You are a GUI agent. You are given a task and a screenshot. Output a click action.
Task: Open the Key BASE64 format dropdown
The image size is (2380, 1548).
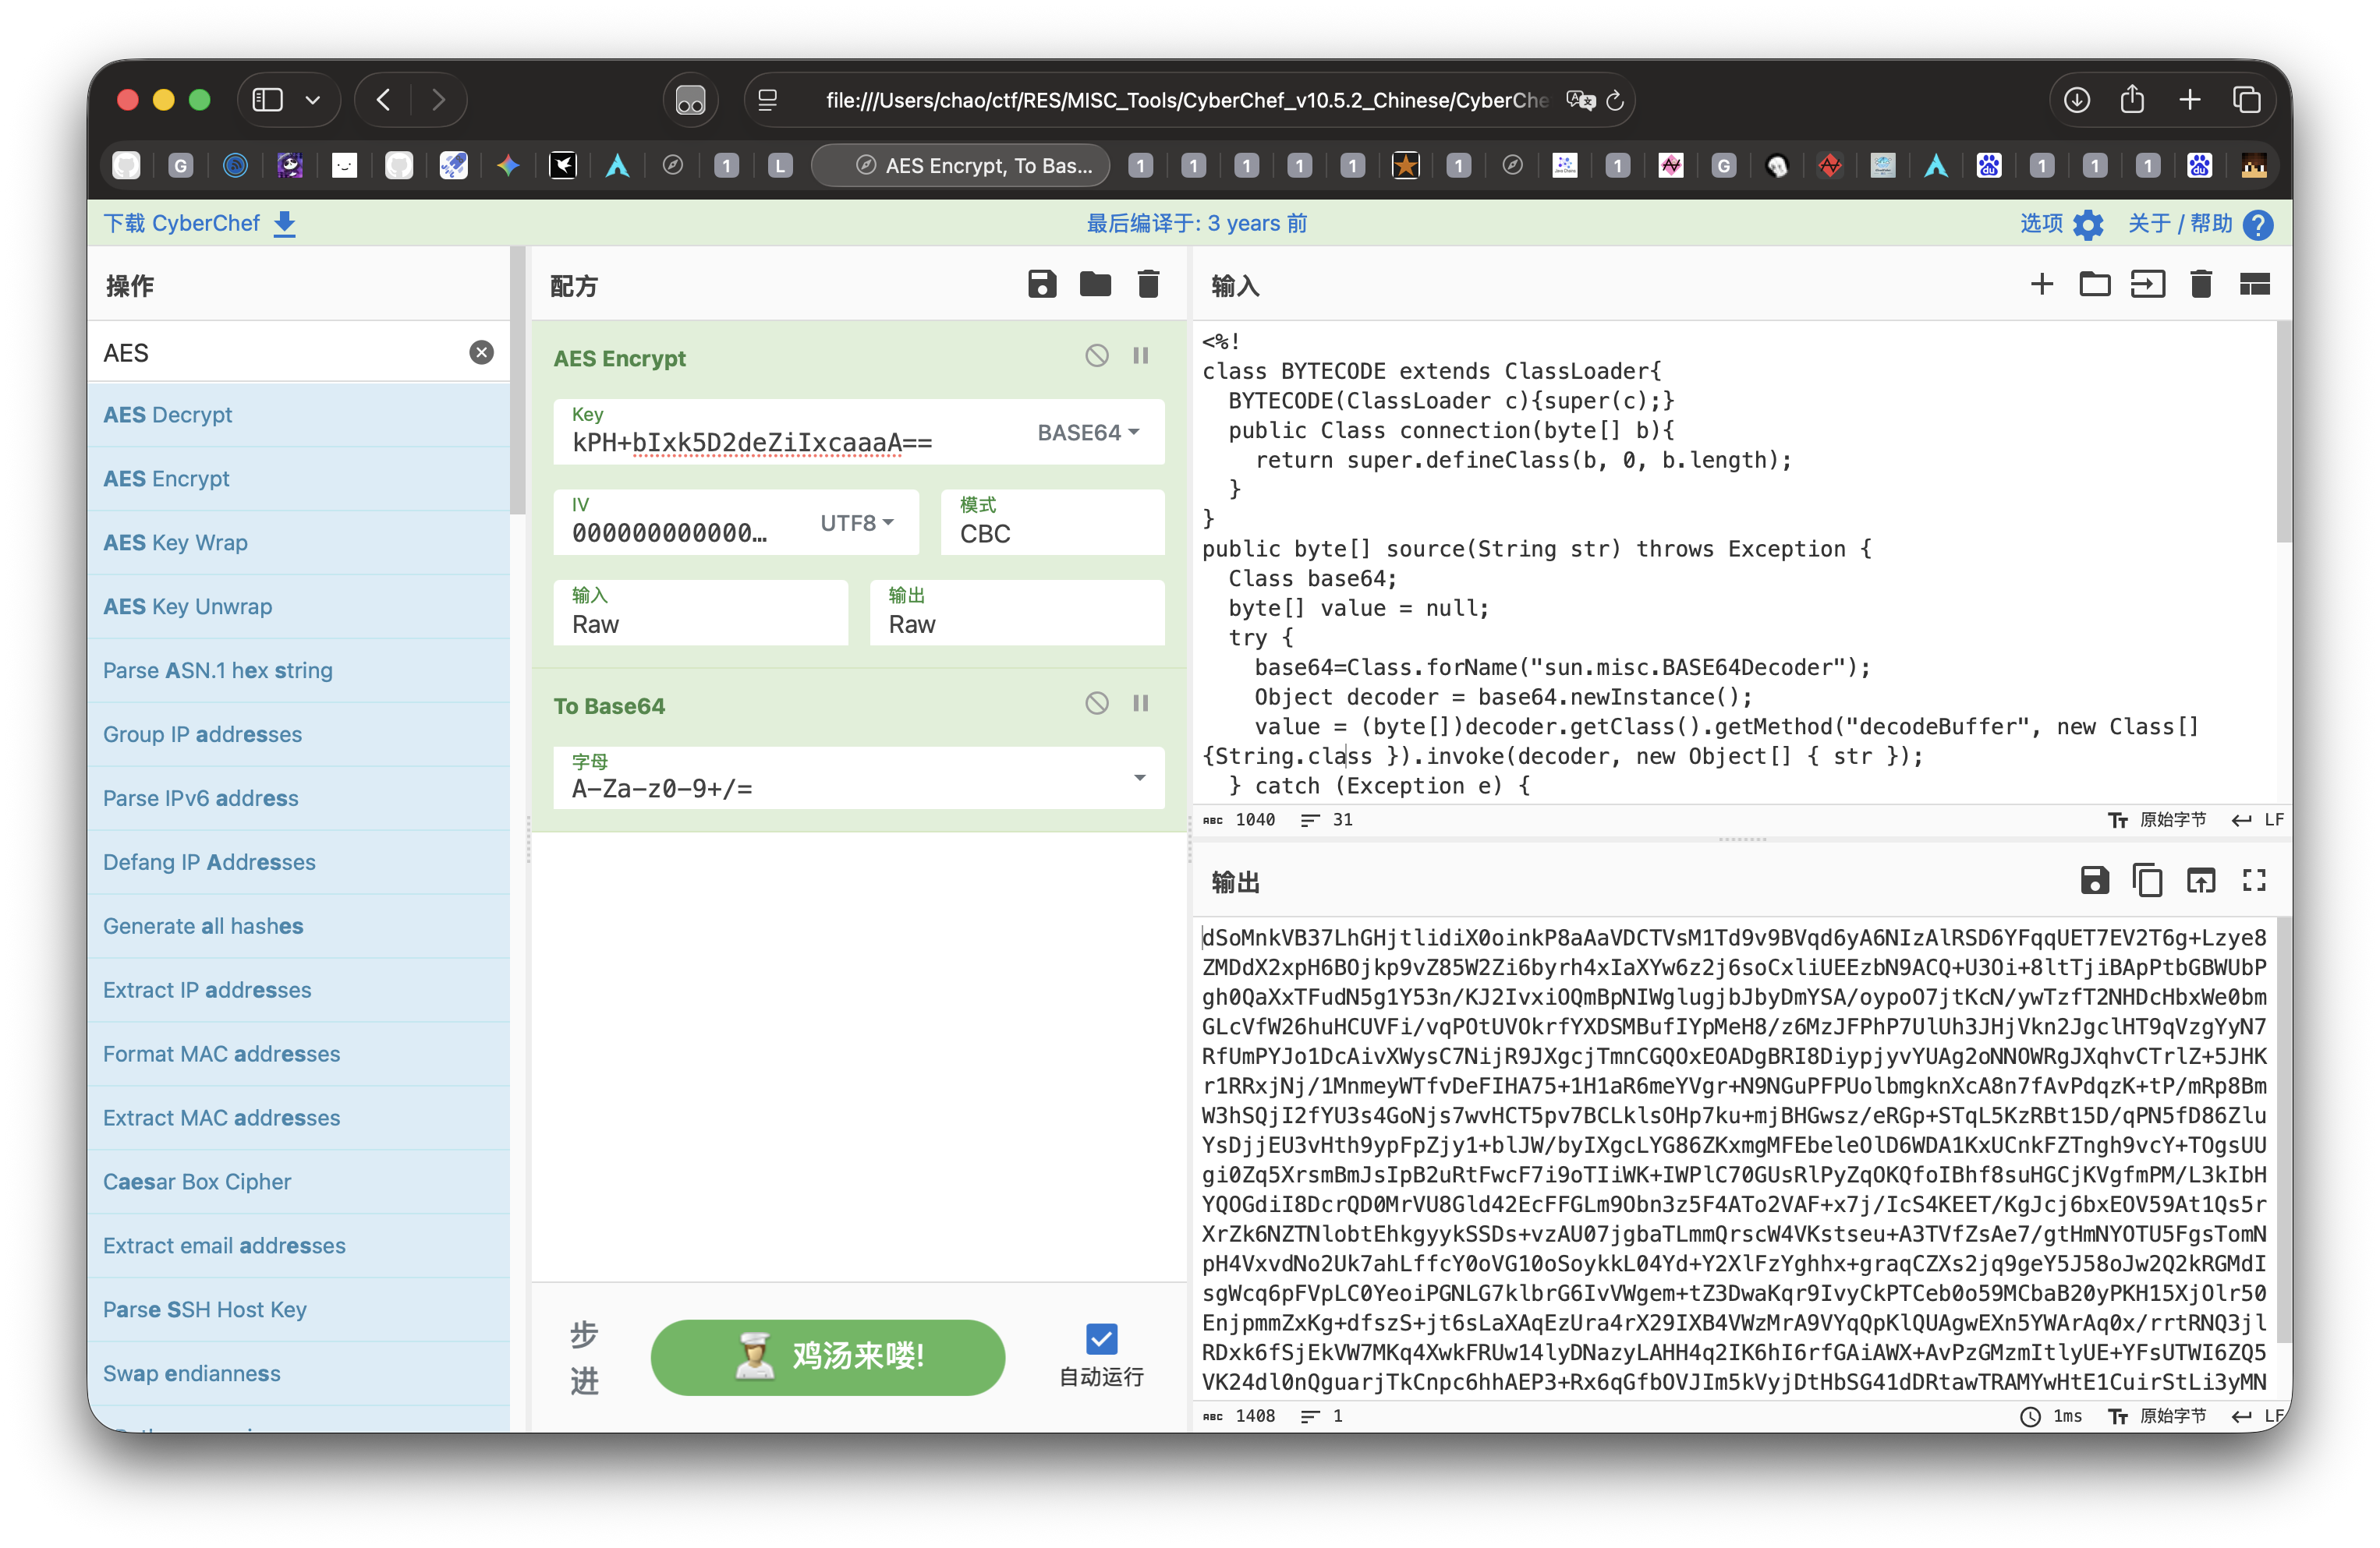click(1087, 433)
